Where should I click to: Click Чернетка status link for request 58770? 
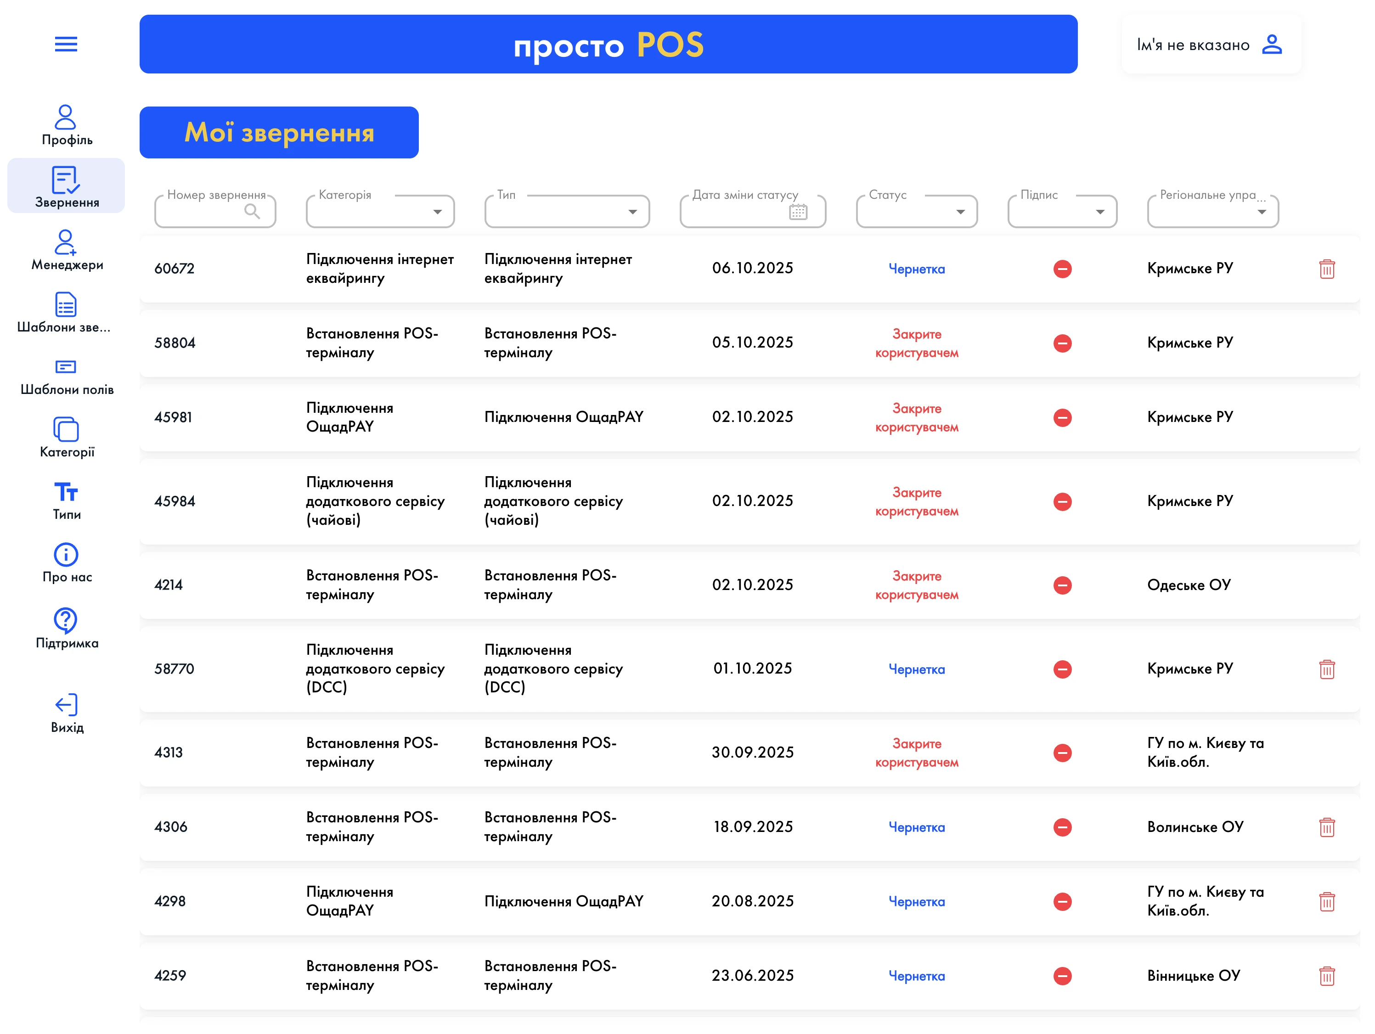tap(916, 670)
